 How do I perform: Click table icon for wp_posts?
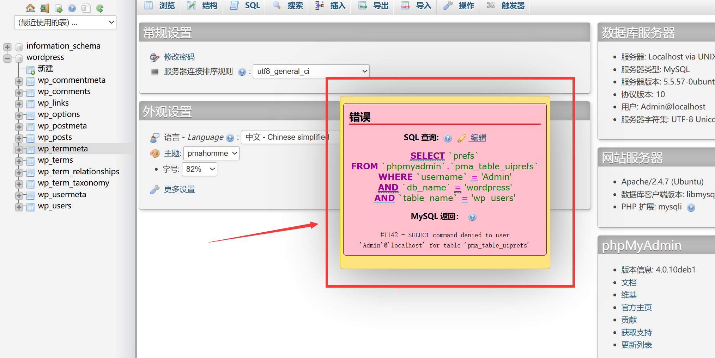31,138
